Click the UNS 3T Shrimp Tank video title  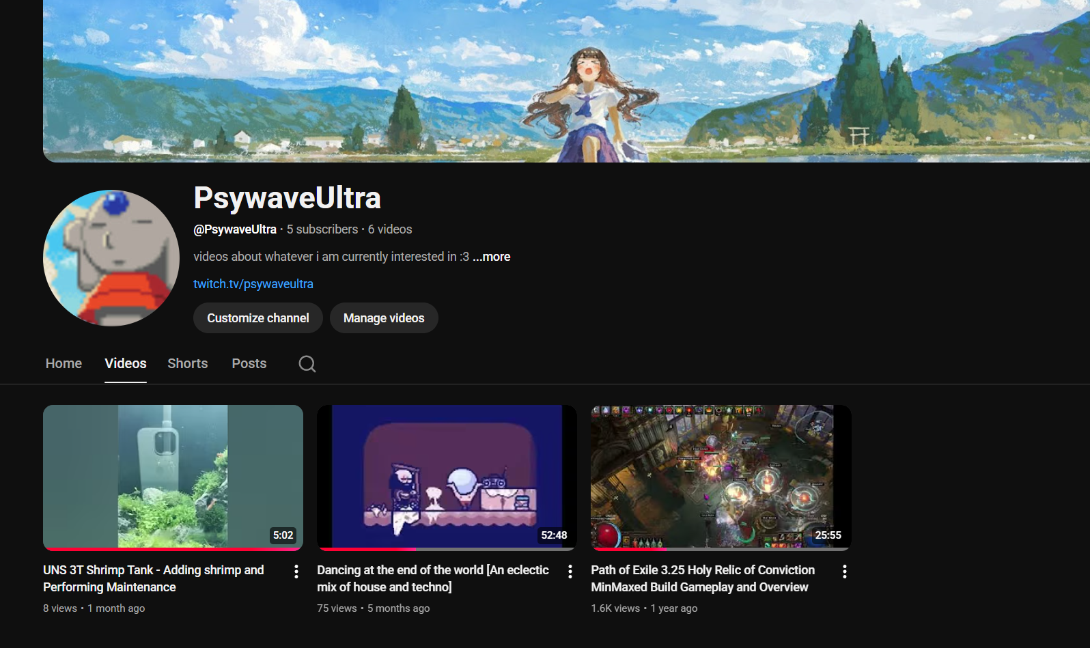[153, 578]
